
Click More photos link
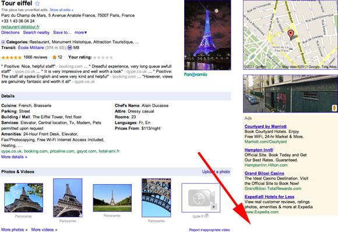[x=14, y=230]
